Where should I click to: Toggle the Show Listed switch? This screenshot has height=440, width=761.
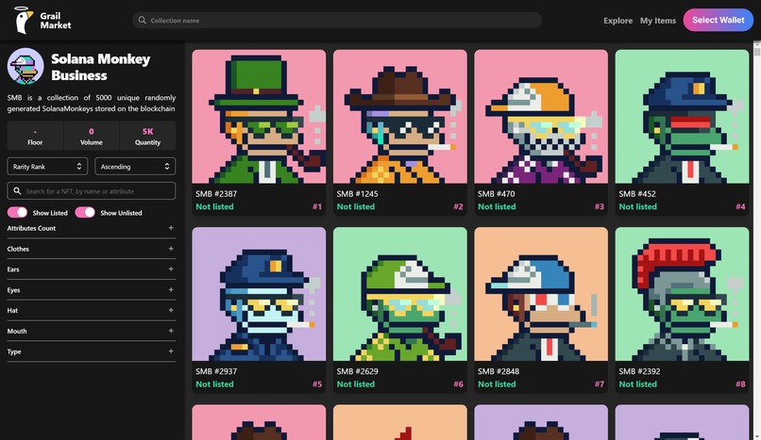pos(18,213)
